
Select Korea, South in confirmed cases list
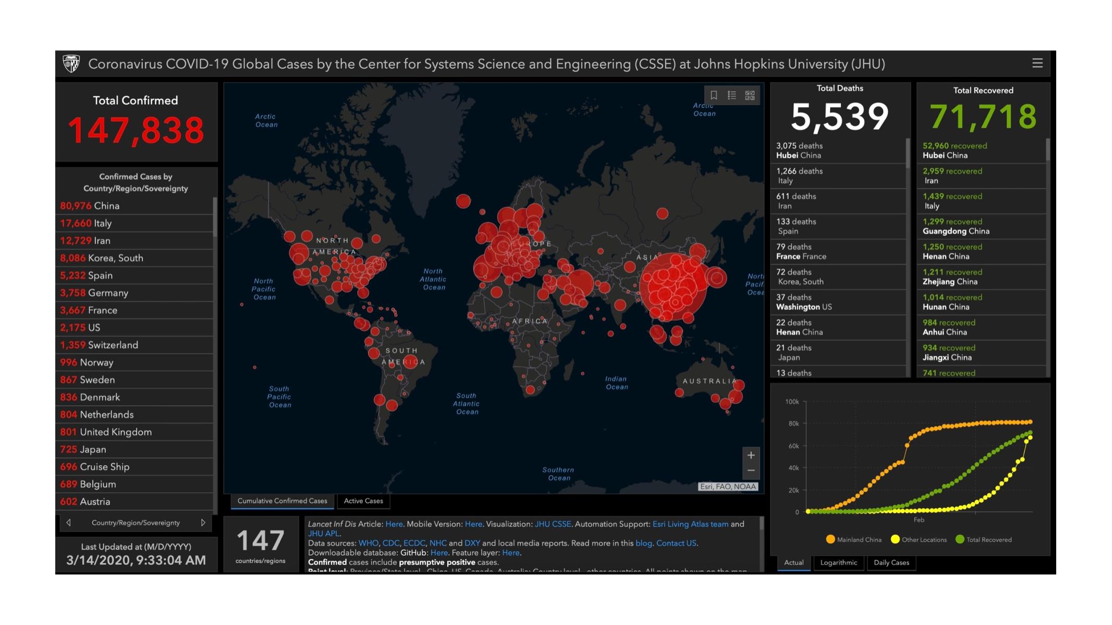(115, 258)
